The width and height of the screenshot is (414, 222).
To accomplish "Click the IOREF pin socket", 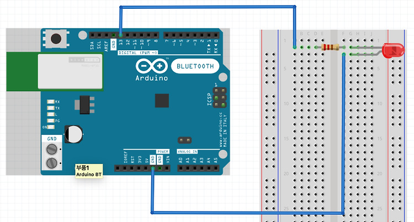I will coord(125,168).
